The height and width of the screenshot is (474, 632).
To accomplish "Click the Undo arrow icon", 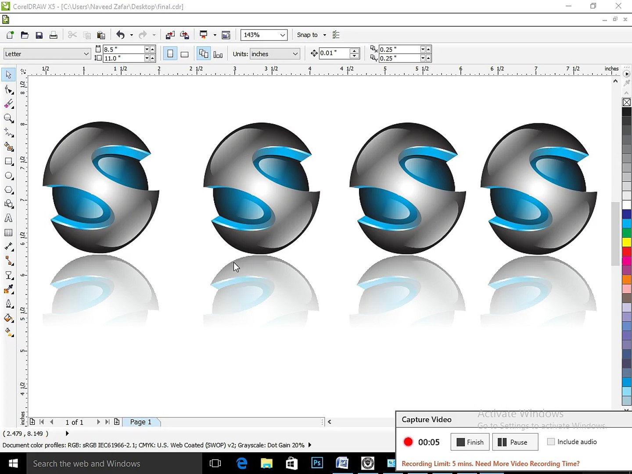I will pyautogui.click(x=120, y=35).
